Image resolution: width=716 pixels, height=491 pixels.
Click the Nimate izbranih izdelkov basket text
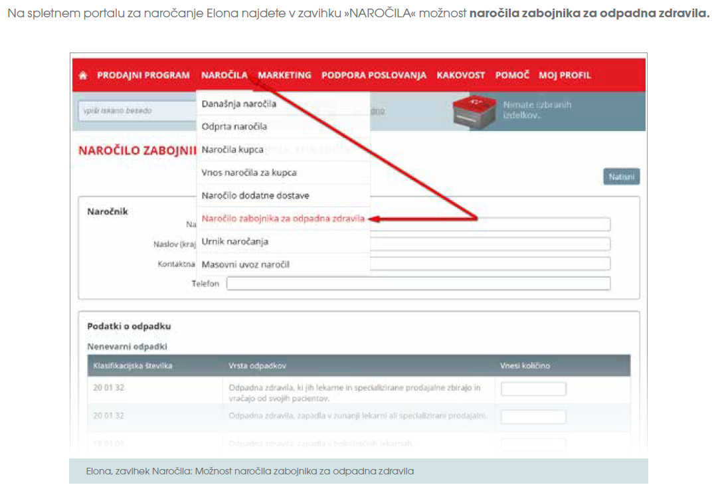click(537, 110)
